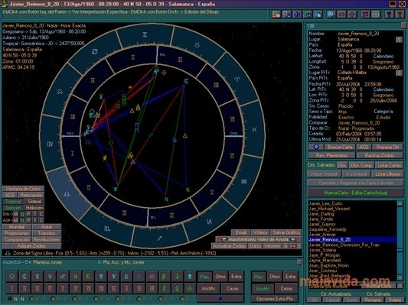This screenshot has height=305, width=408.
Task: Select the Sun planet symbol button
Action: click(x=11, y=277)
